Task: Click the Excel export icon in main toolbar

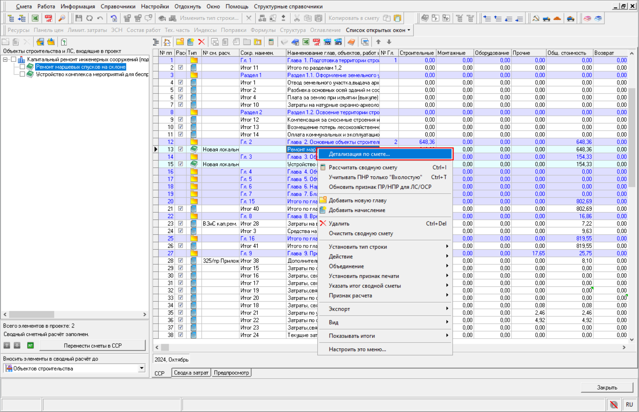Action: point(35,18)
